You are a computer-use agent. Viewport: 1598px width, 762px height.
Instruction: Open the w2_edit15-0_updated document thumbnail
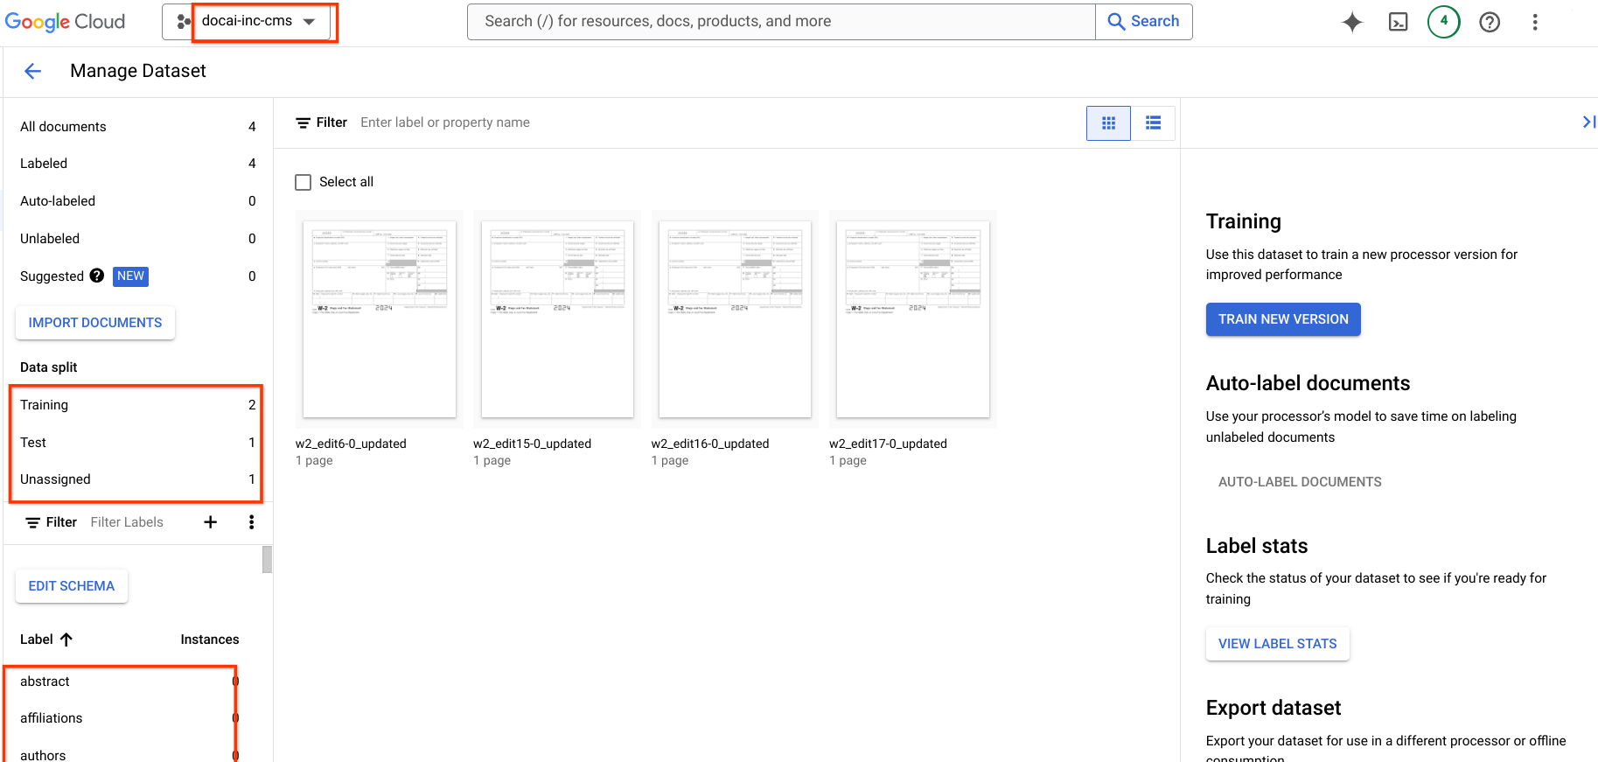[557, 319]
